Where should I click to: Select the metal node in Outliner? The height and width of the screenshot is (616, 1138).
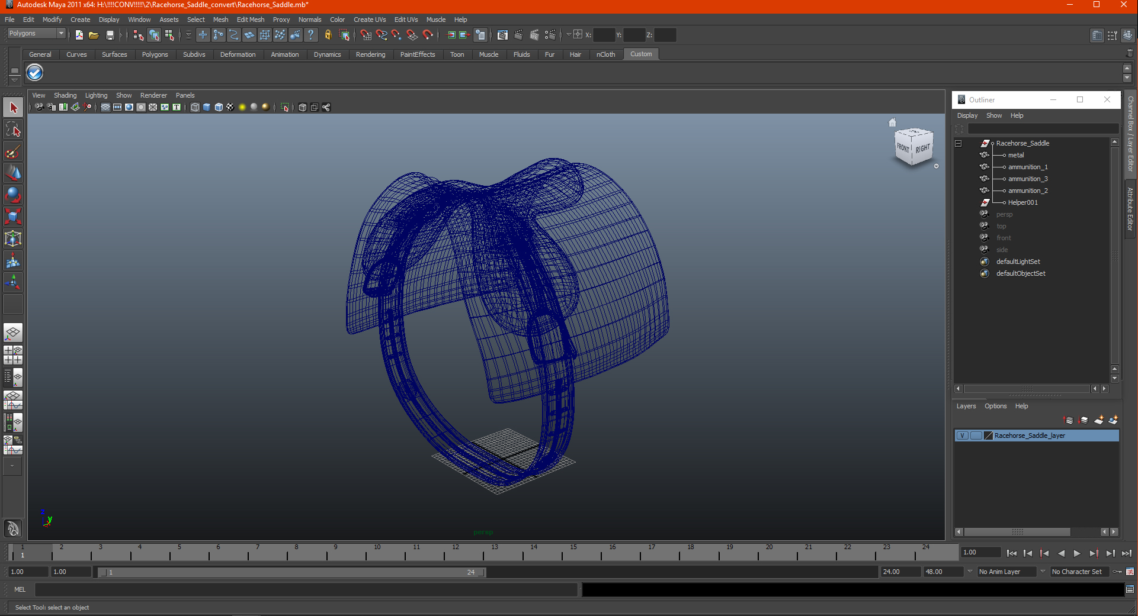1016,155
